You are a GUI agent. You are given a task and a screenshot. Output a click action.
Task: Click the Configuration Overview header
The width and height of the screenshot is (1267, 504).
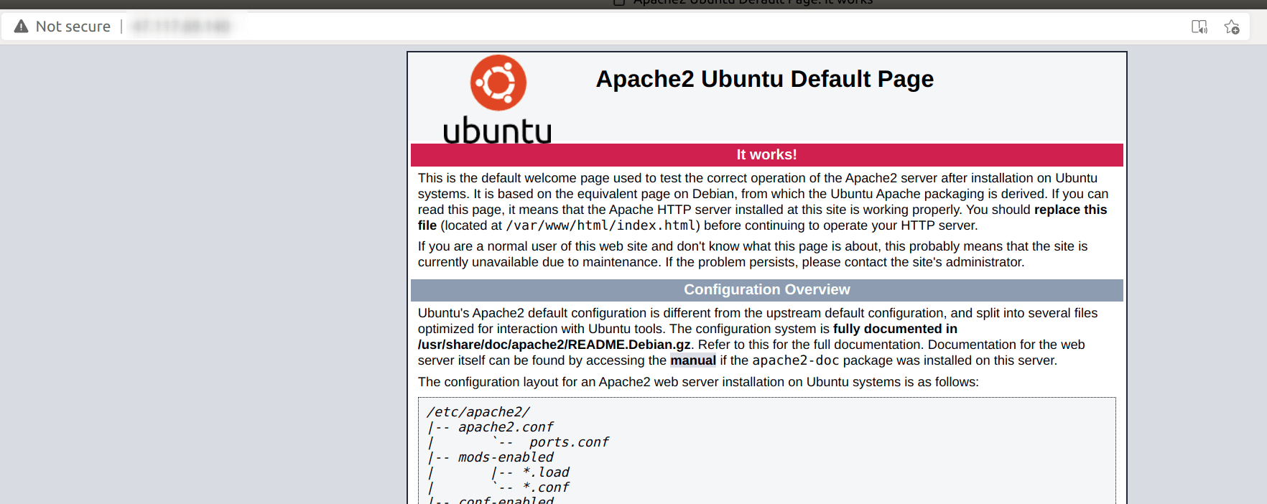click(x=766, y=289)
